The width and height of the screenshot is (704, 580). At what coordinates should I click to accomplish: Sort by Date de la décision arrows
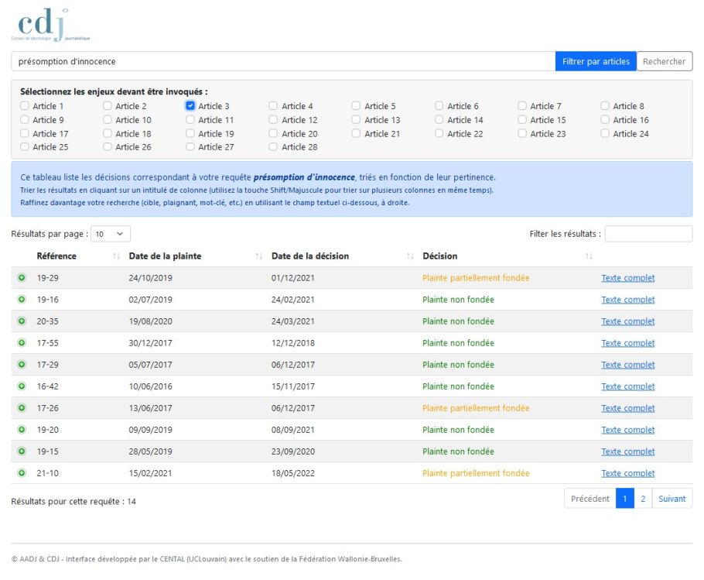click(x=410, y=256)
